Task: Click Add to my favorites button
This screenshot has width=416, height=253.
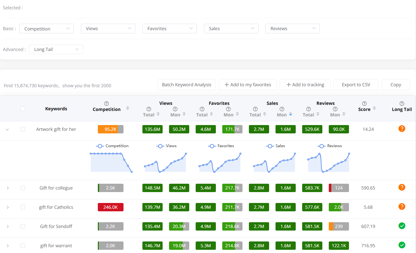Action: click(x=248, y=85)
